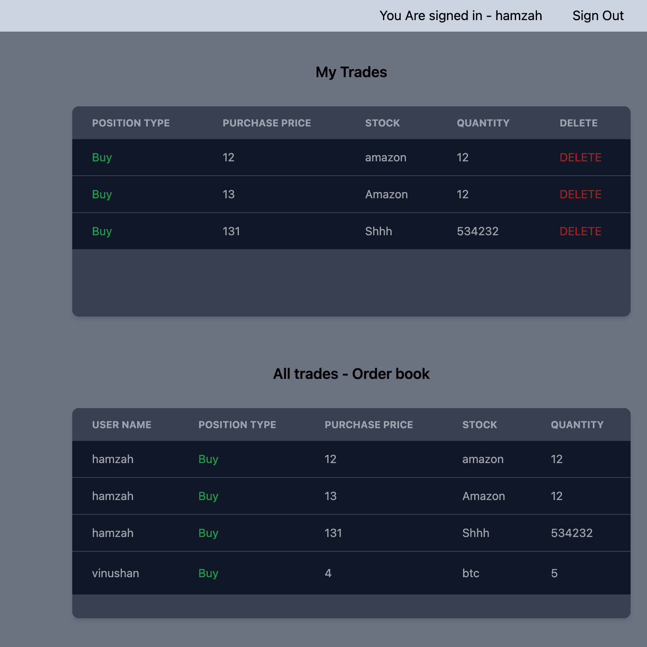Click Buy in My Trades price 13 row
This screenshot has width=647, height=647.
point(102,195)
